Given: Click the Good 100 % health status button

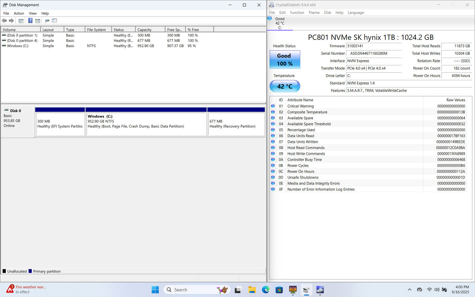Looking at the screenshot, I should [285, 60].
